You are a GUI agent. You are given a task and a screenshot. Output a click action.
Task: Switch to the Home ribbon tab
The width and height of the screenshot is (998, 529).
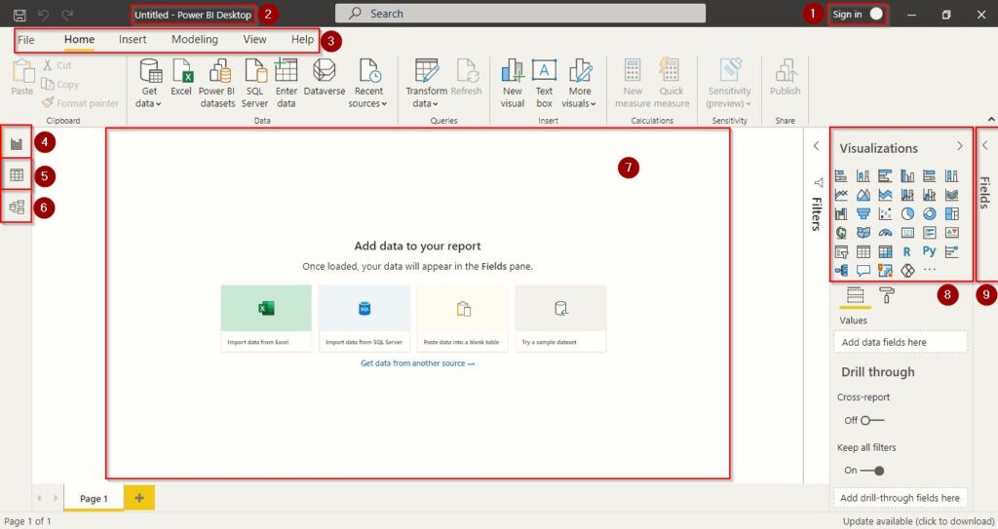79,40
